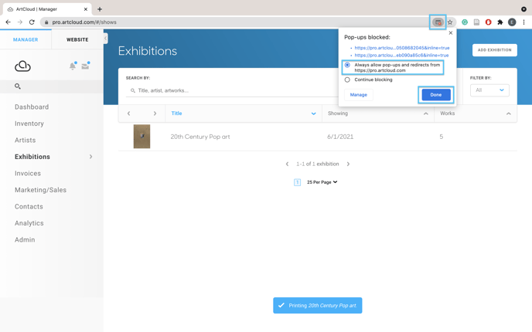Click the Title column header

(176, 113)
